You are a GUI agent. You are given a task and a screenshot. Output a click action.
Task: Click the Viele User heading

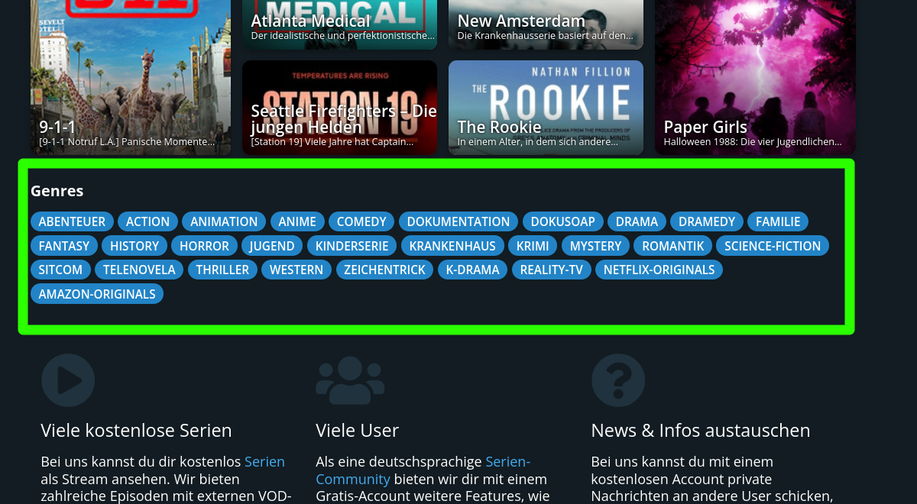coord(357,431)
